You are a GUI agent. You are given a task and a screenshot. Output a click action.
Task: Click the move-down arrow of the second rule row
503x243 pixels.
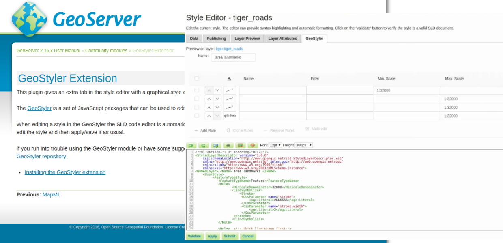pos(217,99)
